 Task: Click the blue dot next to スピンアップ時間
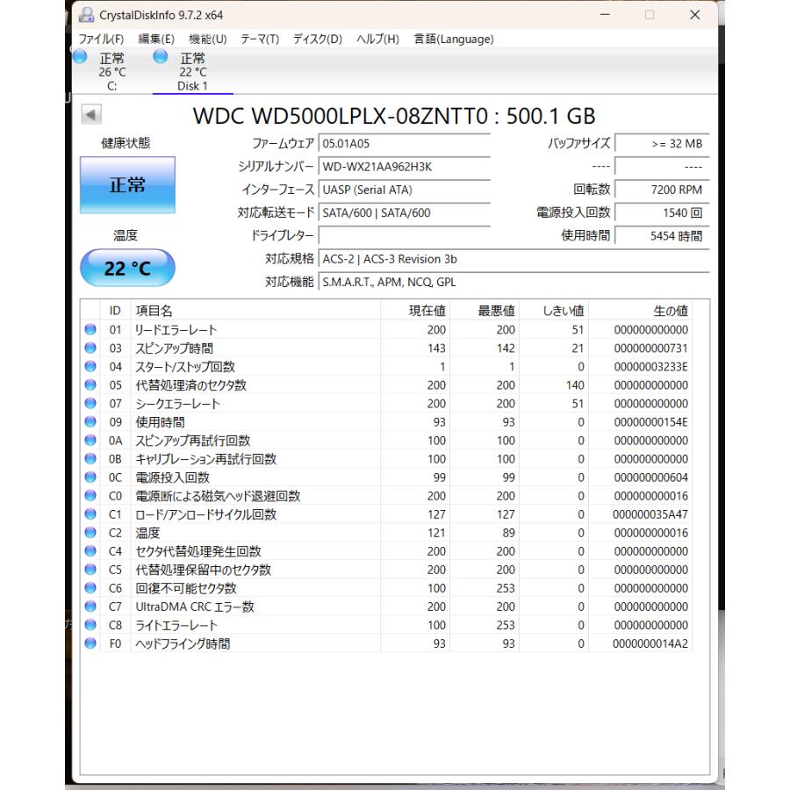[x=89, y=348]
